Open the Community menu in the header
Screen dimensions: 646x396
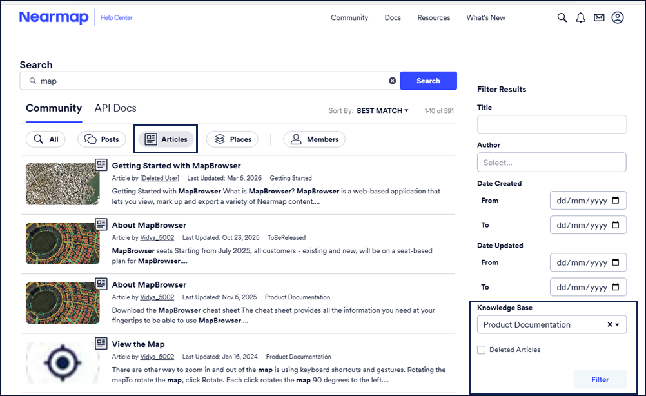tap(349, 17)
